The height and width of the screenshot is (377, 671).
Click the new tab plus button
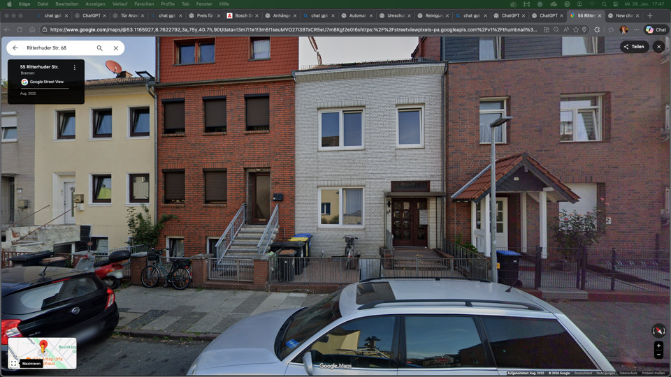click(x=650, y=15)
